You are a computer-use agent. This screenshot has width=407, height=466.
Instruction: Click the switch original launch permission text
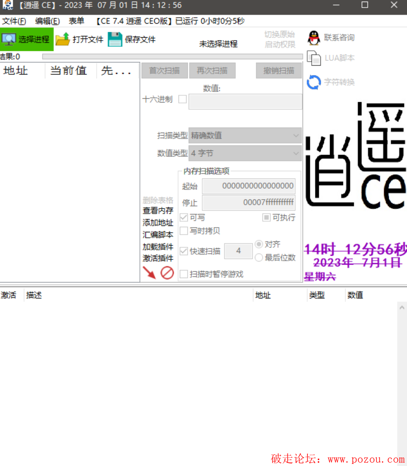coord(279,39)
